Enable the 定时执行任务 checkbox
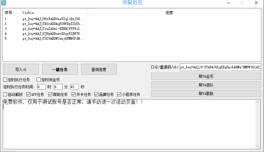 pyautogui.click(x=5, y=80)
